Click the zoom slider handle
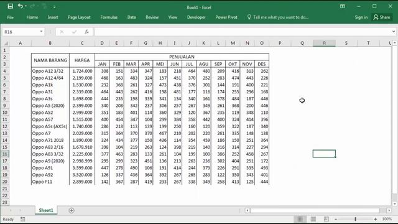The image size is (398, 224). [x=355, y=219]
